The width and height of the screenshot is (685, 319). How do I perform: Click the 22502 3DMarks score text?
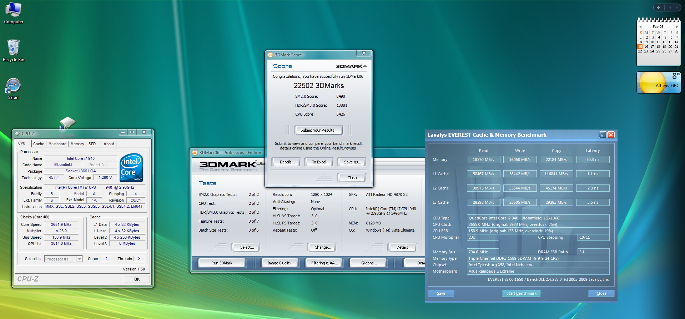(x=319, y=86)
